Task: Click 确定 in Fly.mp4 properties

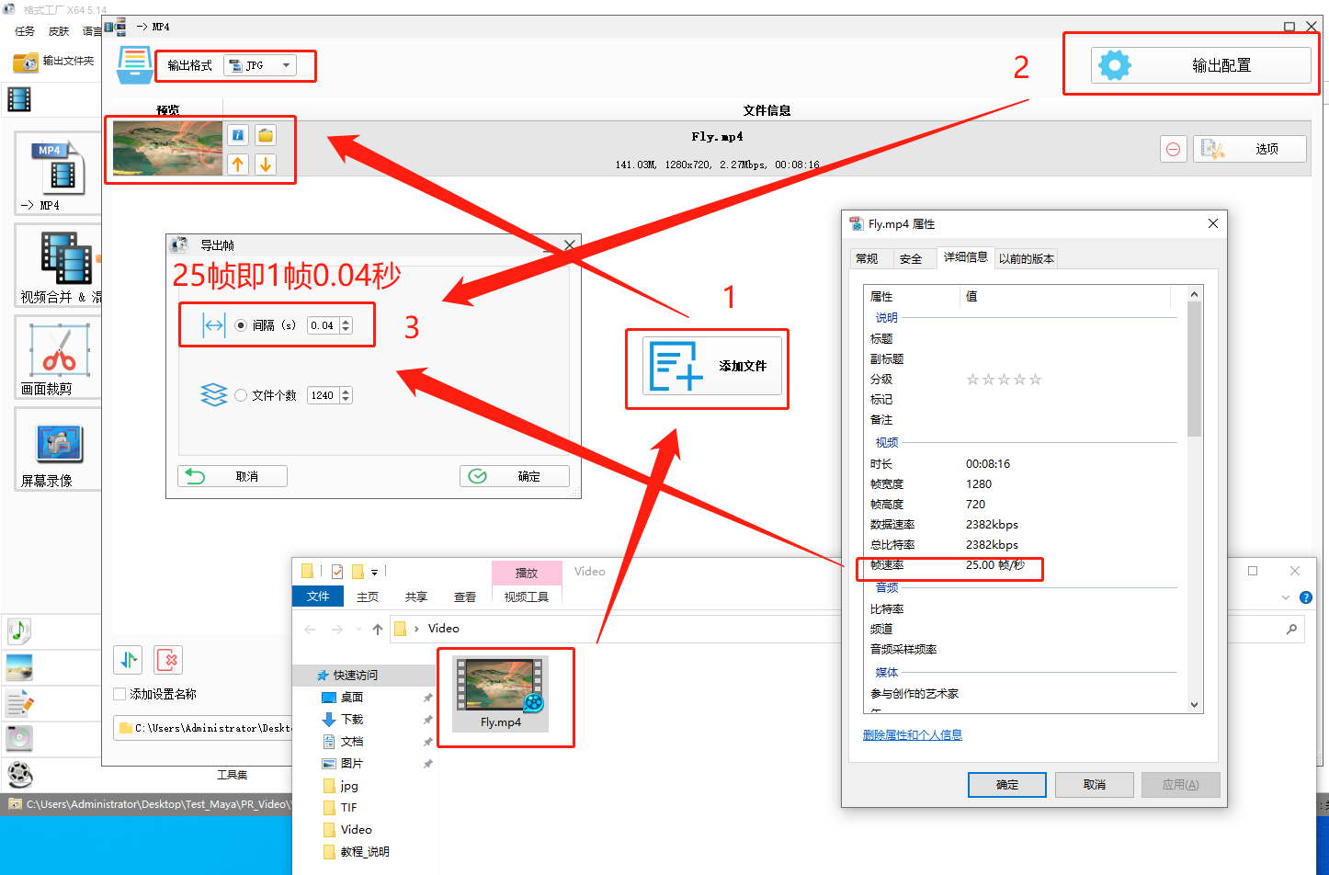Action: tap(1007, 785)
